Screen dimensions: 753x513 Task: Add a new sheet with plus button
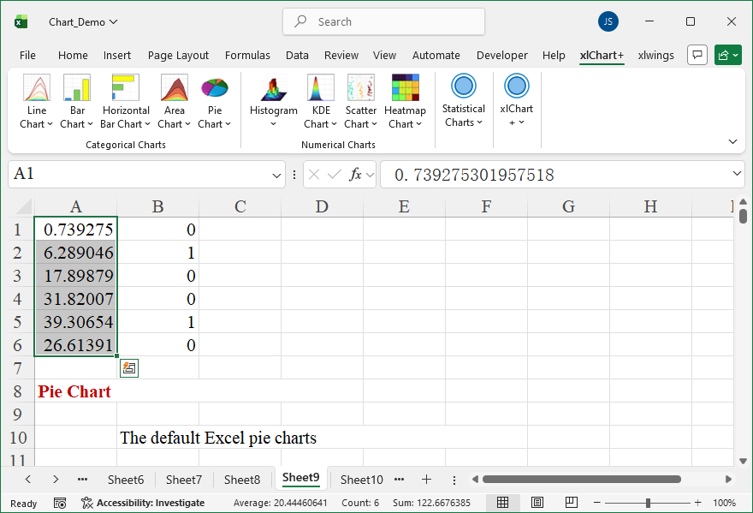pos(426,480)
